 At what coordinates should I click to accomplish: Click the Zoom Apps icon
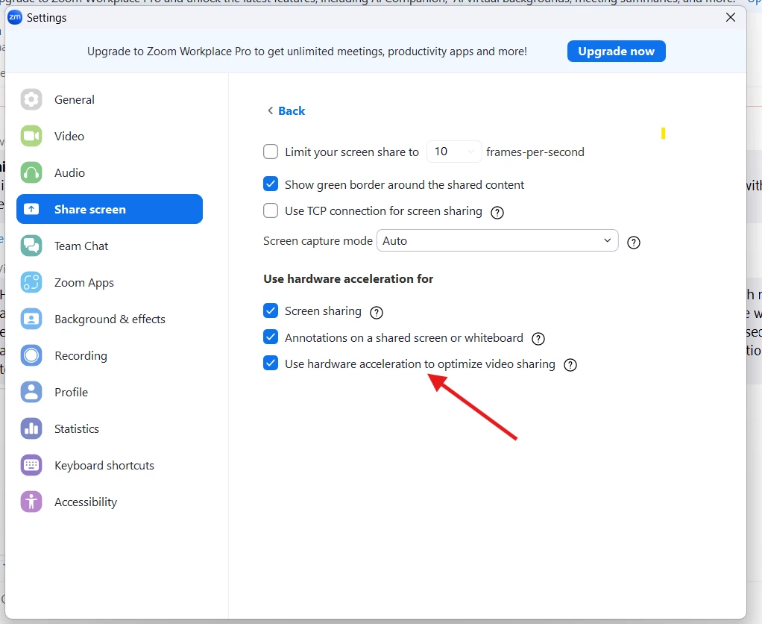[x=31, y=283]
